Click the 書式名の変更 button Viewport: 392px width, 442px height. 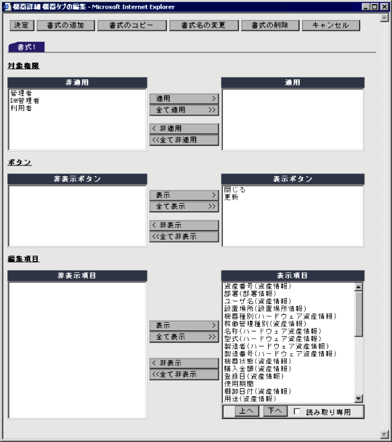click(x=203, y=26)
